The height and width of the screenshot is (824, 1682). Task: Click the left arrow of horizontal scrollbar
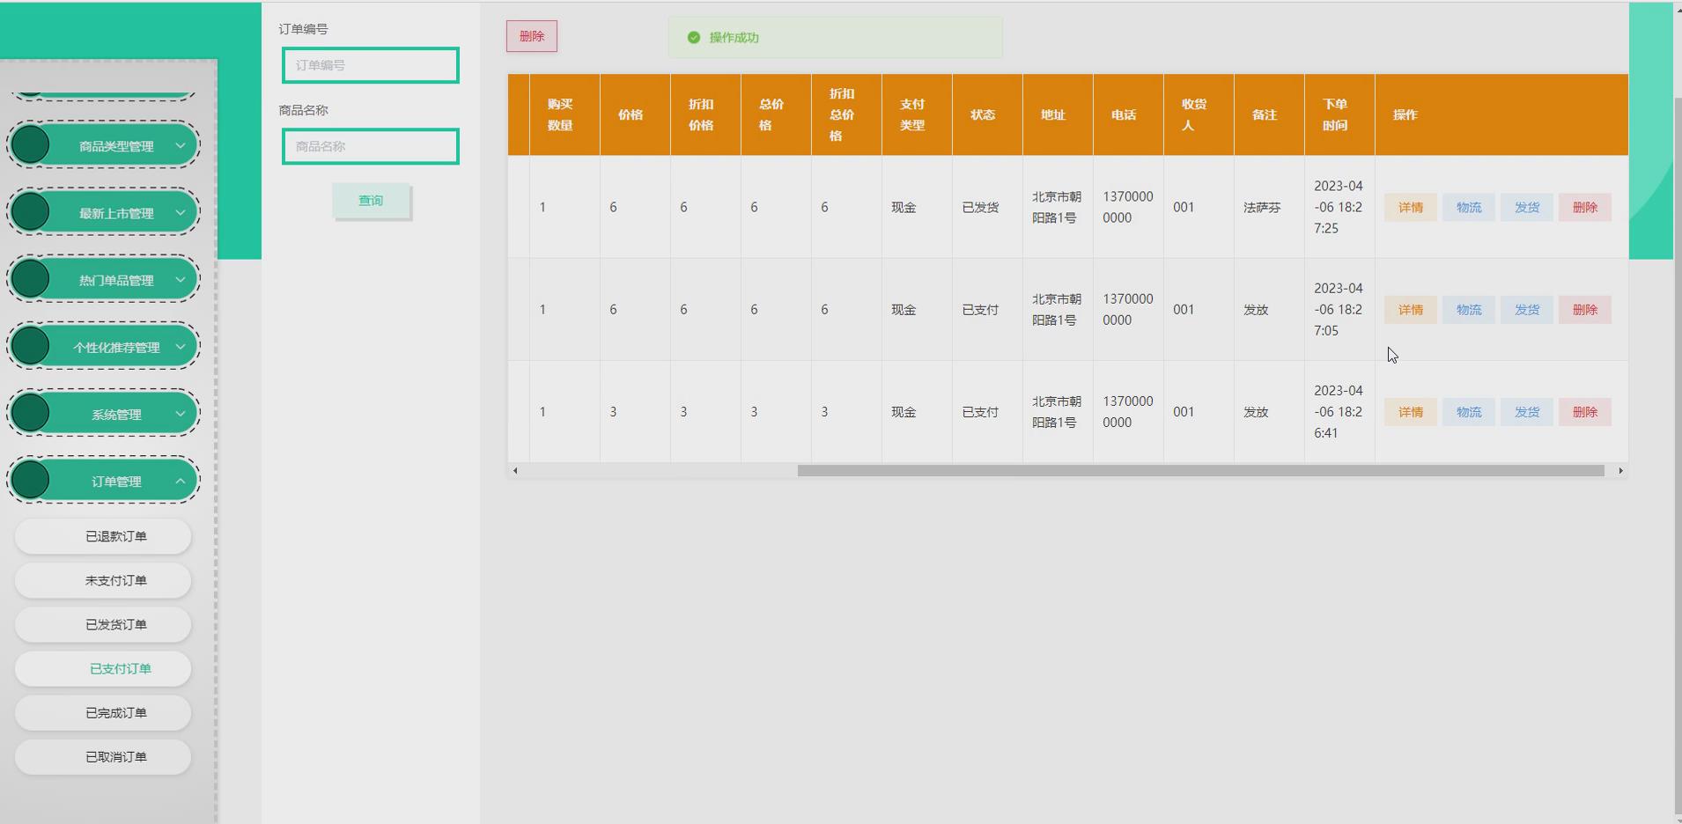(515, 471)
